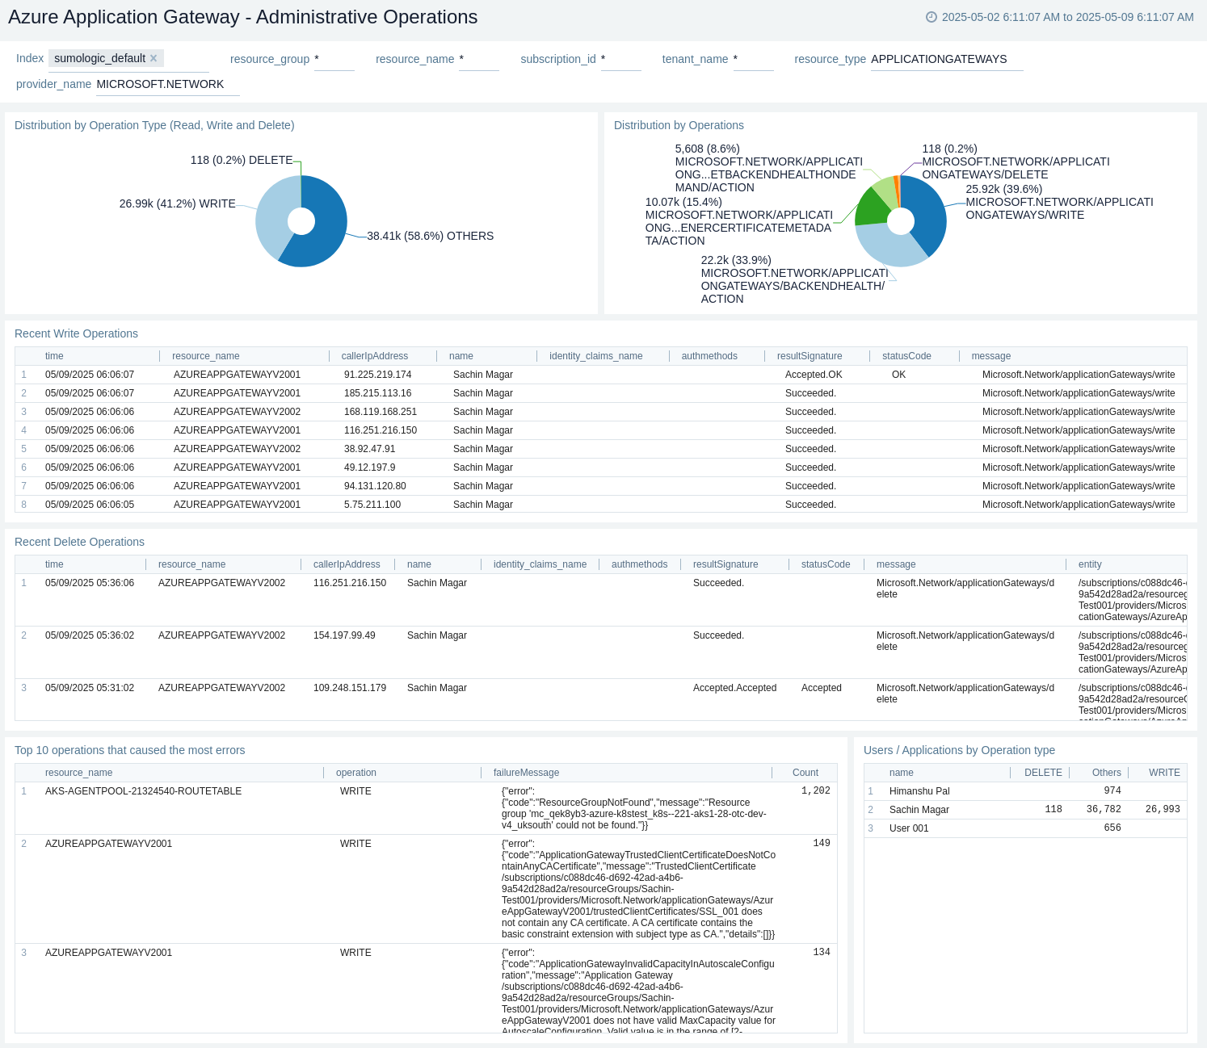1207x1048 pixels.
Task: Click delete row caller IP 109.248.151.179
Action: coord(350,688)
